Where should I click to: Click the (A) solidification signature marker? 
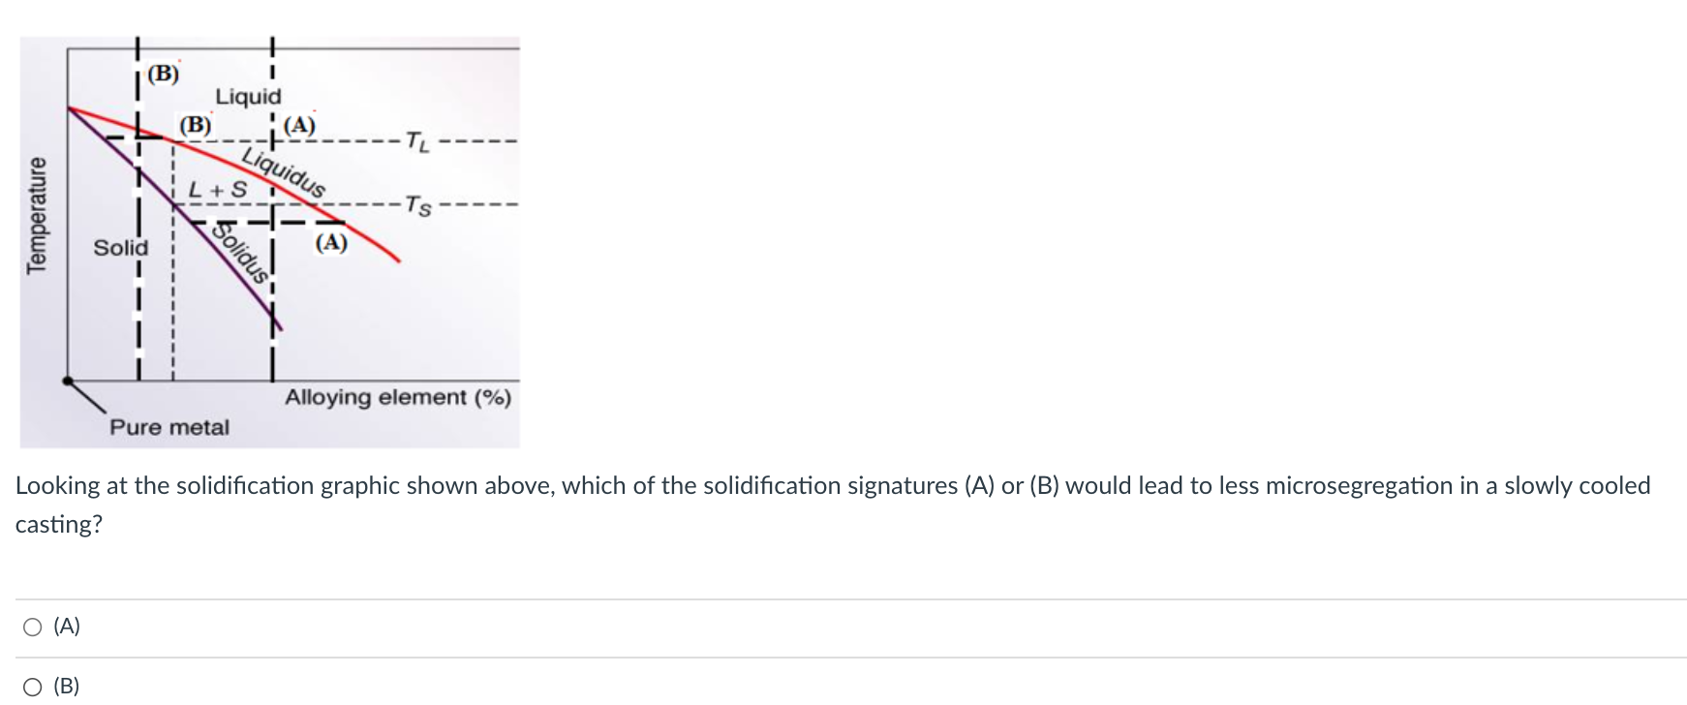point(299,125)
